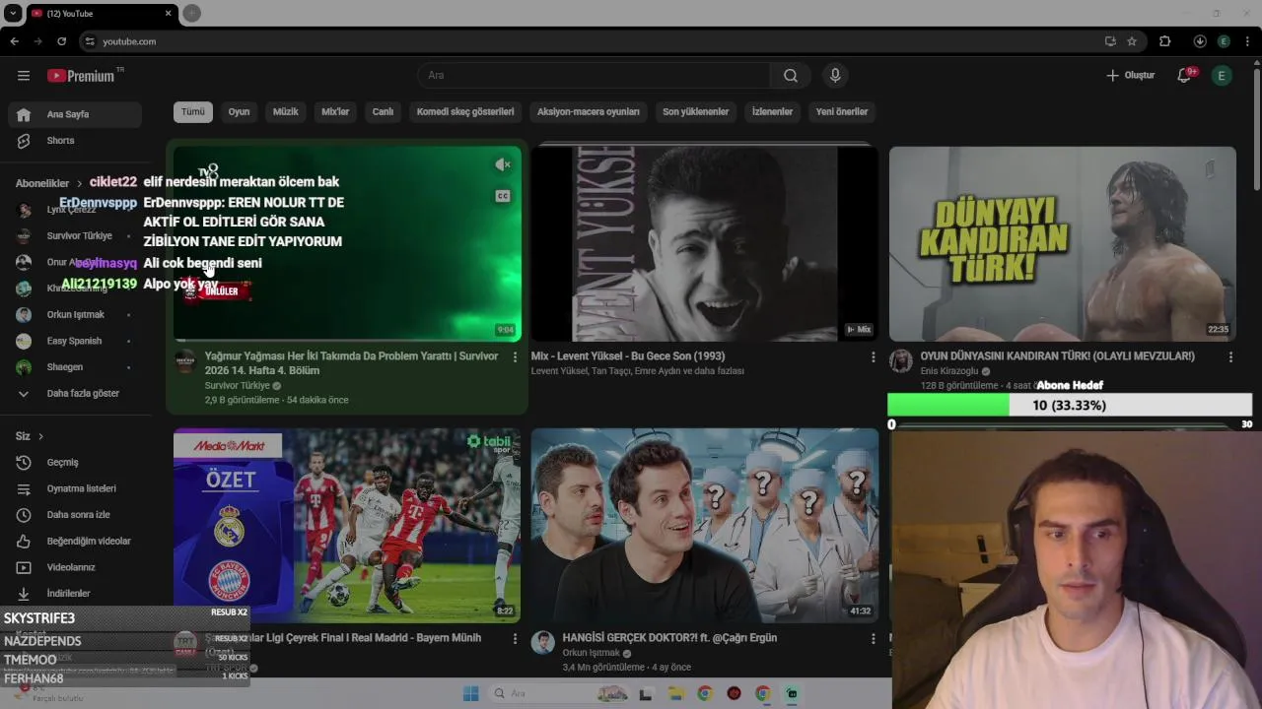
Task: Expand the Siz section chevron
Action: click(x=40, y=436)
